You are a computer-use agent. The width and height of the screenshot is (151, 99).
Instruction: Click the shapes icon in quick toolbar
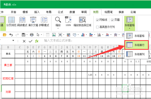(x=75, y=35)
